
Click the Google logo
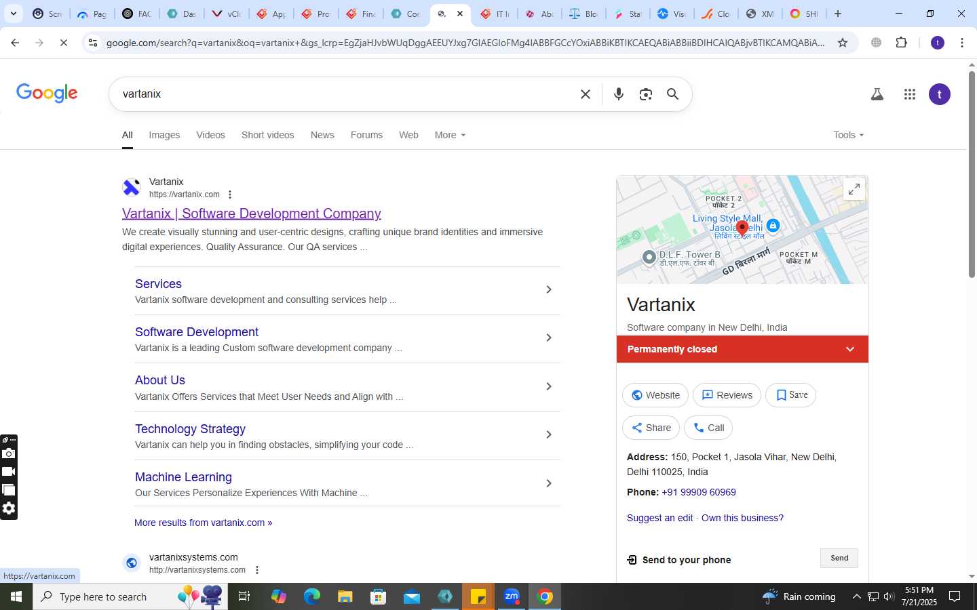[x=47, y=94]
